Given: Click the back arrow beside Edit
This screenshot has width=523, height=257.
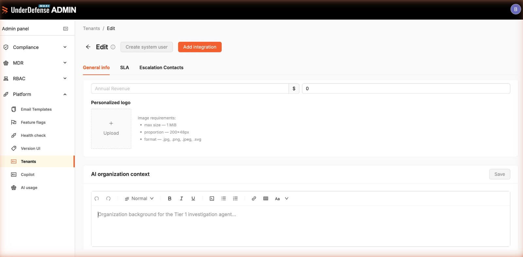Looking at the screenshot, I should point(88,47).
